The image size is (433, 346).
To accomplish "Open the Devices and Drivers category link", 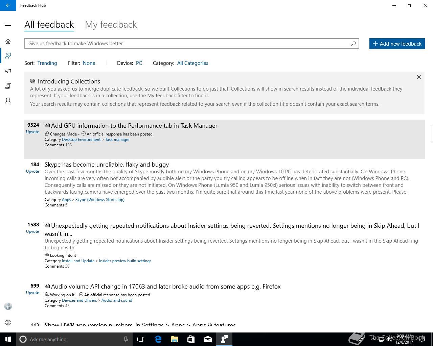I will (79, 300).
